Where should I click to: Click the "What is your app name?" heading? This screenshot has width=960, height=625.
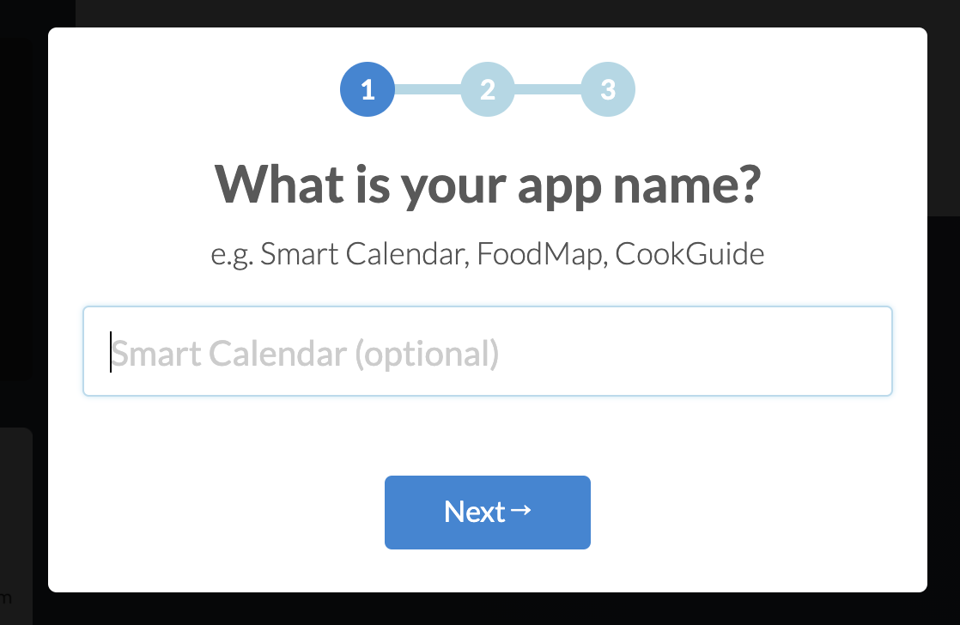coord(487,185)
